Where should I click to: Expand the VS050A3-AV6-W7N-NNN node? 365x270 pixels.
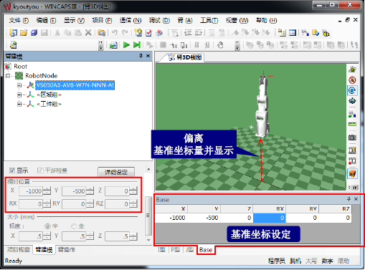[19, 85]
